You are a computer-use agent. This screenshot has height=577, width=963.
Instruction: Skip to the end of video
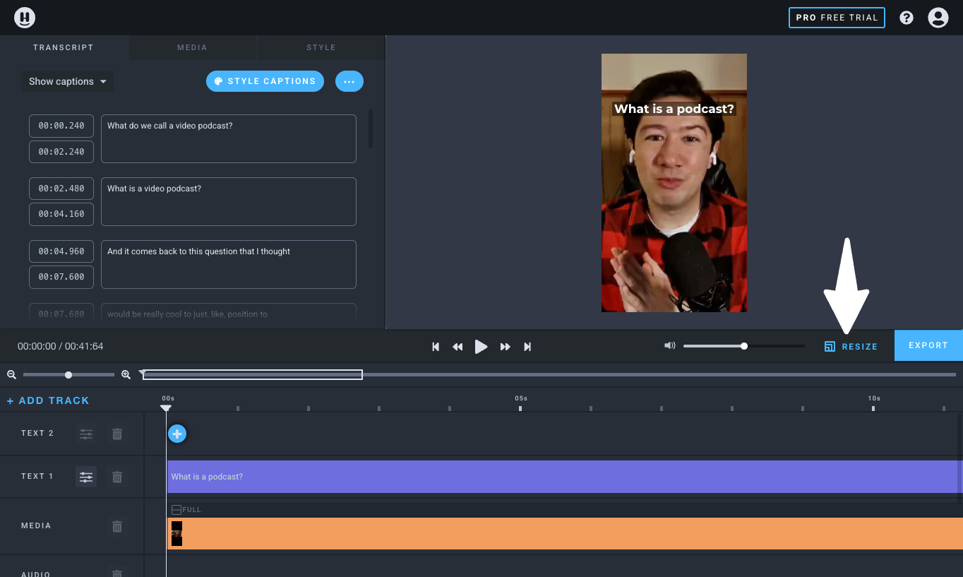527,347
